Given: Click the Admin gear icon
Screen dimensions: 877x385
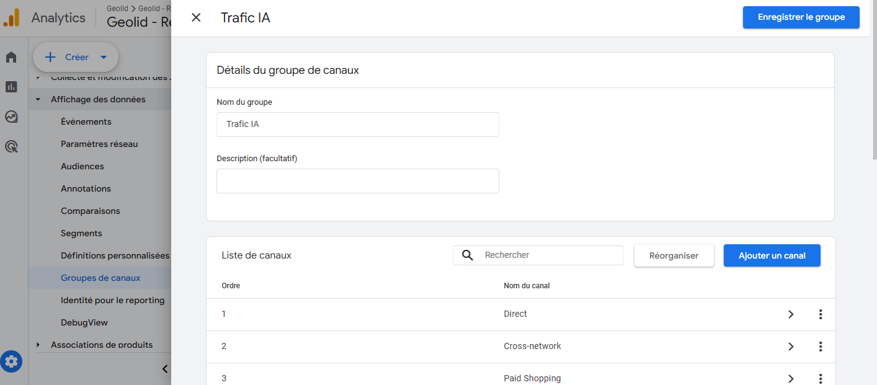Looking at the screenshot, I should [x=11, y=361].
